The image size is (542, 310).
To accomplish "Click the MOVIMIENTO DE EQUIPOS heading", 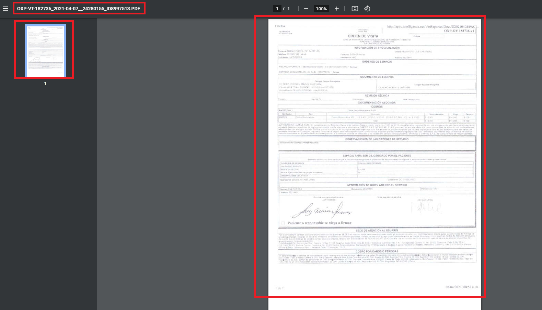I will pyautogui.click(x=377, y=77).
